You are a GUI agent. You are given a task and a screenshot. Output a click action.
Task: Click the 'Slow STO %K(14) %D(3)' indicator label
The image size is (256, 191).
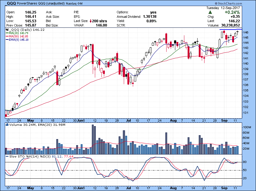pyautogui.click(x=30, y=157)
